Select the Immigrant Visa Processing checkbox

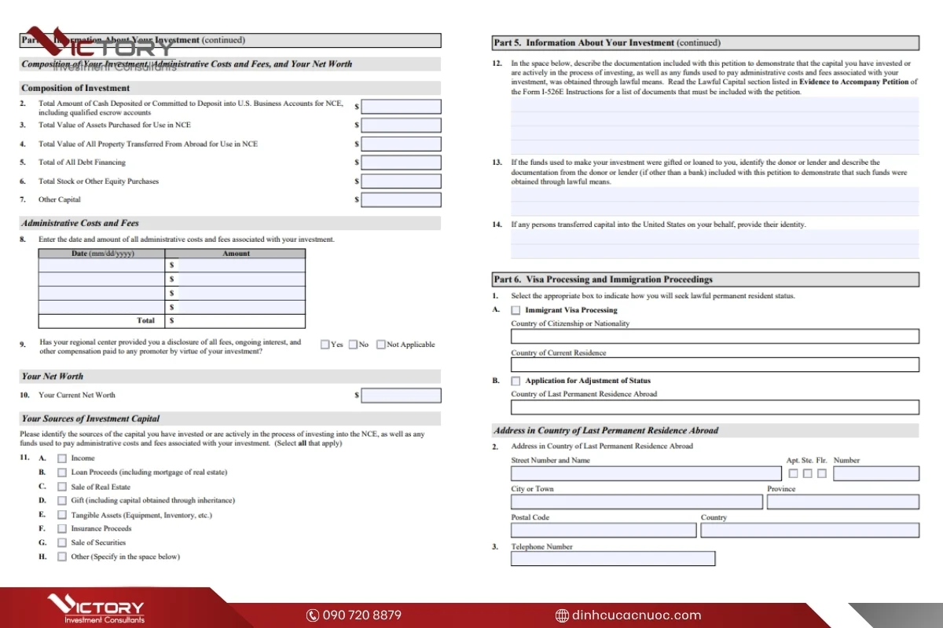coord(516,310)
